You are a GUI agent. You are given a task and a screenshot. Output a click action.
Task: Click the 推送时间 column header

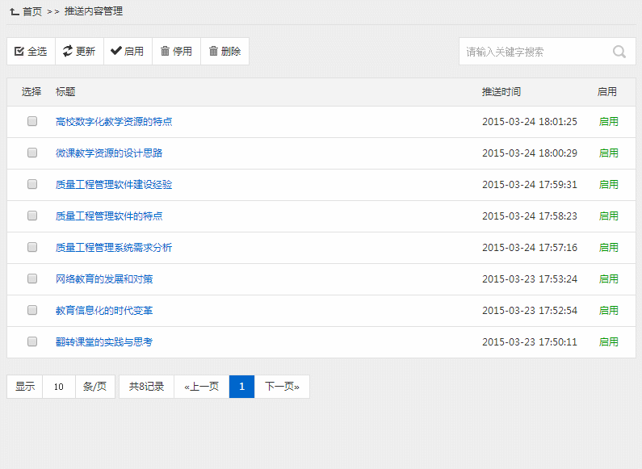pos(501,92)
